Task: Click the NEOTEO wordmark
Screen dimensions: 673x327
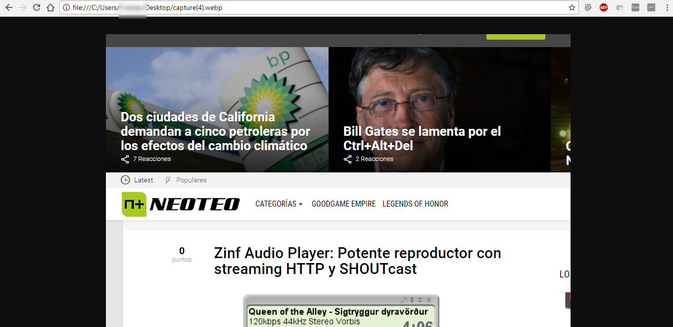Action: [x=195, y=204]
